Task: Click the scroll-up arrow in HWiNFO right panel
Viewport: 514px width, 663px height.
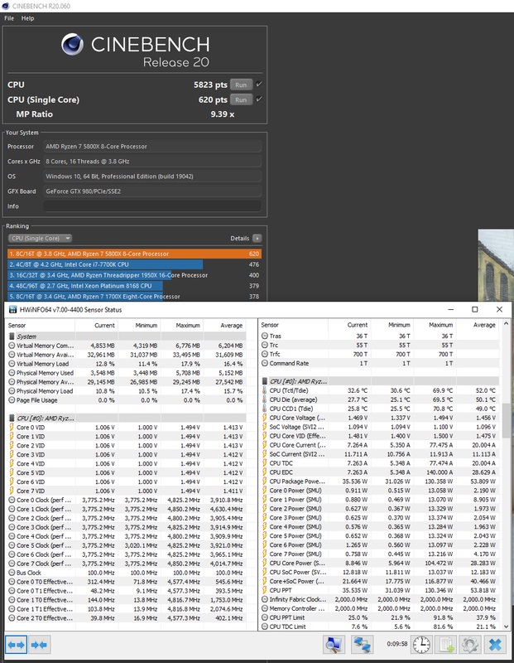Action: pyautogui.click(x=506, y=324)
